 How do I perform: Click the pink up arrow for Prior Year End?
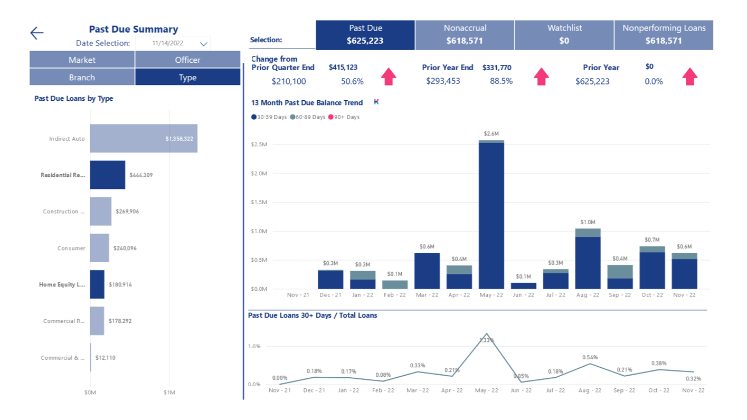[x=541, y=77]
